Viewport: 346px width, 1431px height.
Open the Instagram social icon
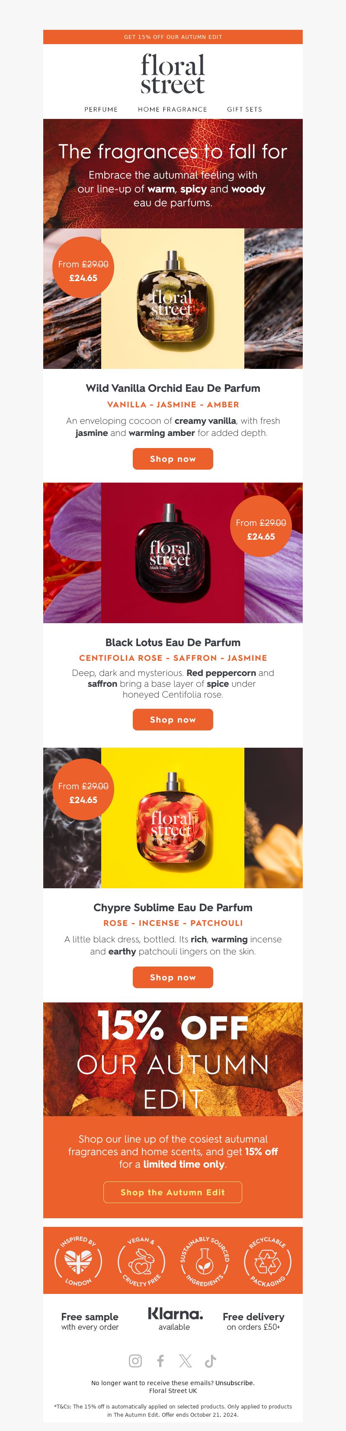135,1361
